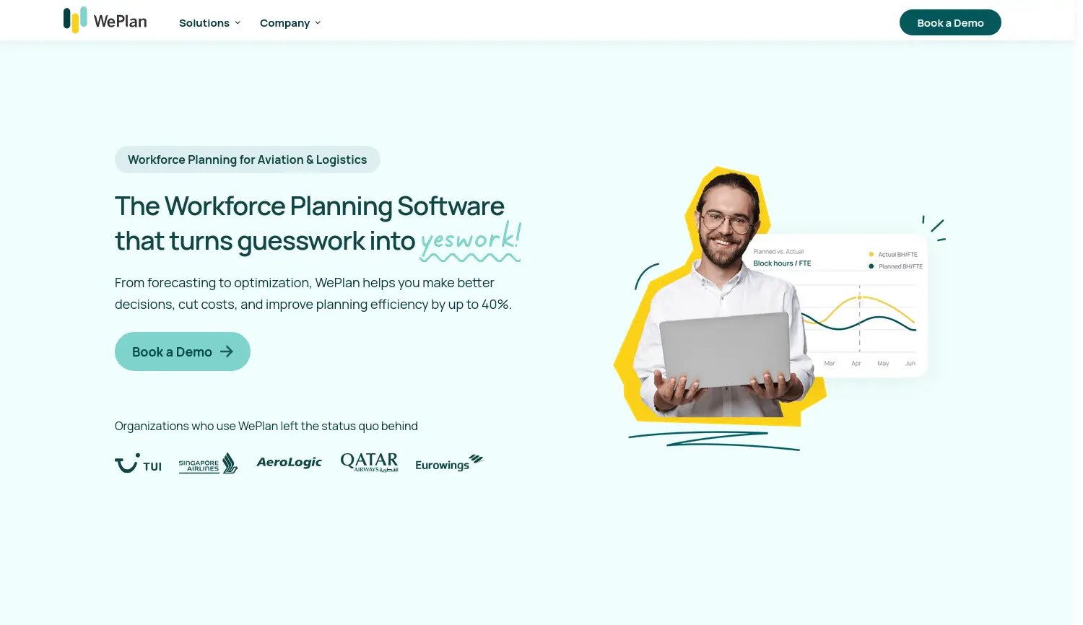Click the WePlan logo icon
This screenshot has height=625, width=1083.
coord(75,20)
